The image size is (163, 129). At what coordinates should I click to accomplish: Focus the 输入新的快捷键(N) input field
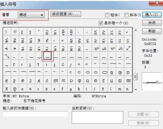(x=35, y=114)
